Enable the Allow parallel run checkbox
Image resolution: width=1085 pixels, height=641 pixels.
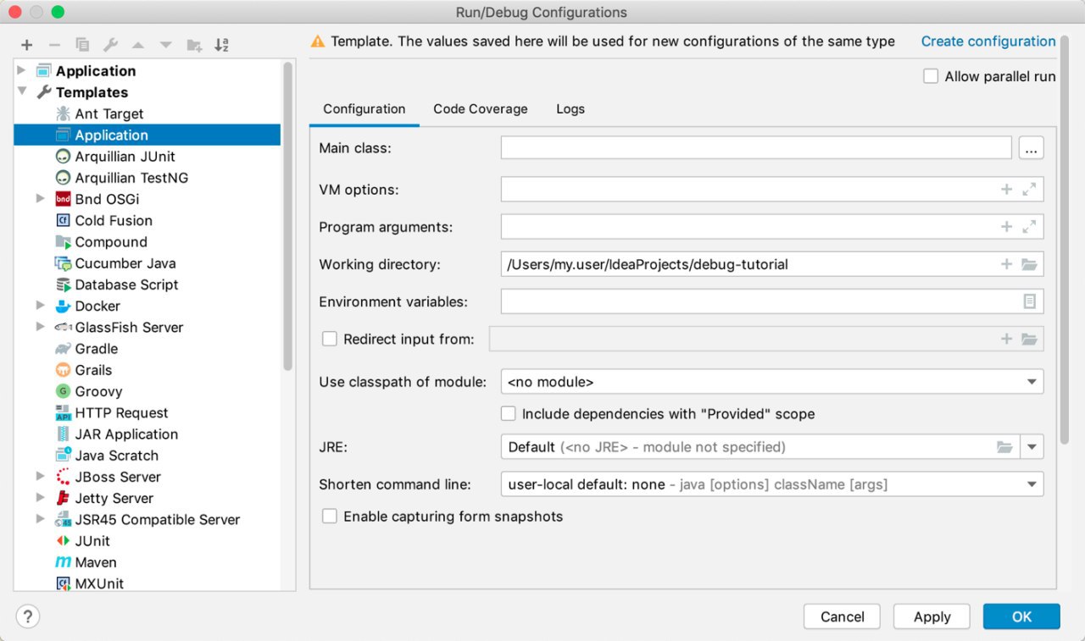(931, 76)
